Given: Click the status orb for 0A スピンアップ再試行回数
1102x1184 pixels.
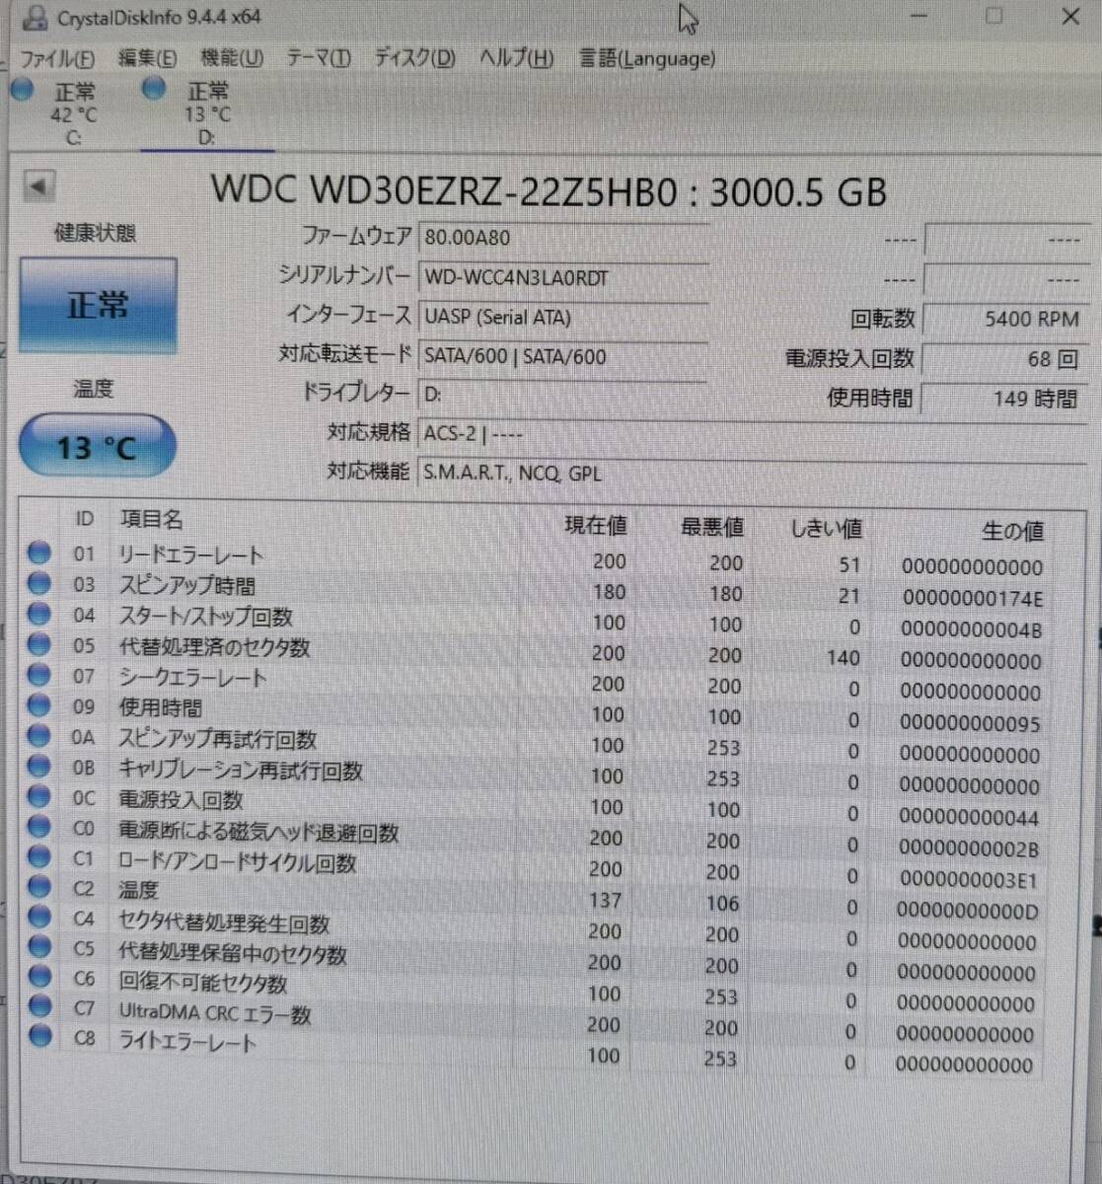Looking at the screenshot, I should (38, 736).
